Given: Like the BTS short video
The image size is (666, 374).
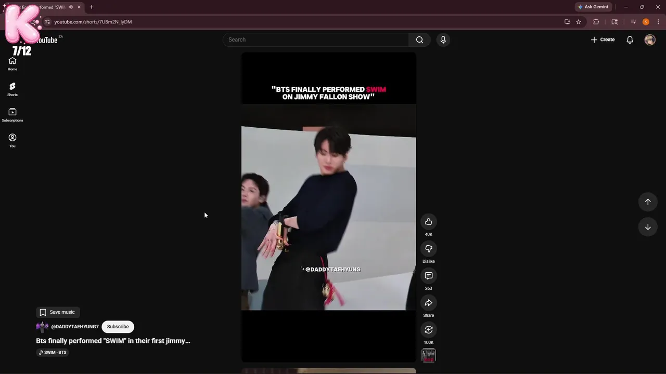Looking at the screenshot, I should [x=428, y=222].
